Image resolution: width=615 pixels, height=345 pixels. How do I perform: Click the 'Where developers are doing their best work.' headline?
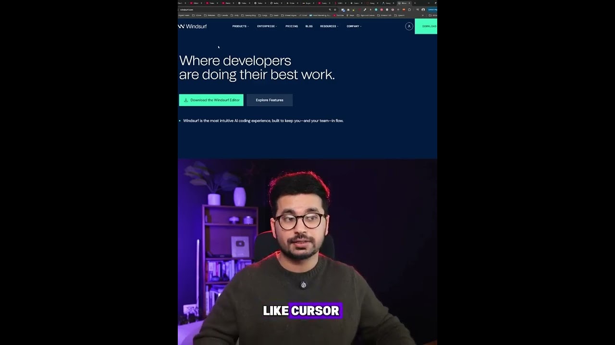257,68
